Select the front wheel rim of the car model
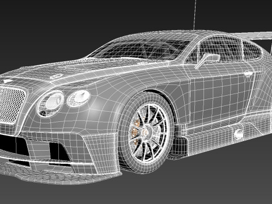This screenshot has height=204, width=272. coord(148,133)
